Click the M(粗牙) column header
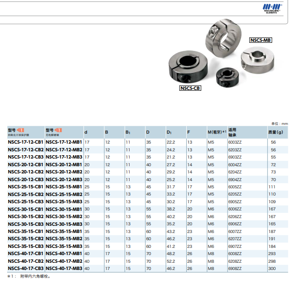Viewport: 289px width, 282px height. point(217,132)
